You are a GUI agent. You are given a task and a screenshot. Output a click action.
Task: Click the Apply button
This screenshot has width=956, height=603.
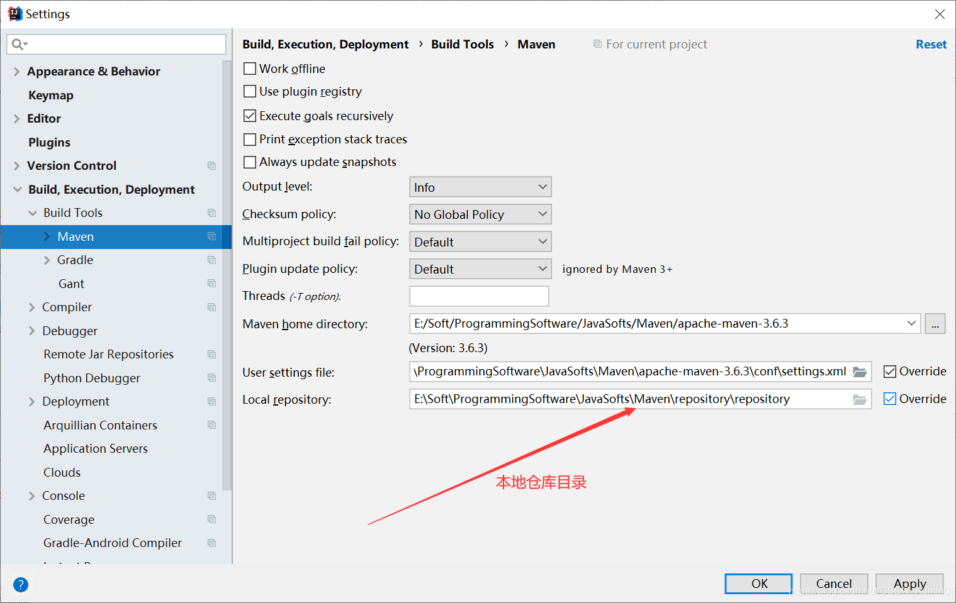click(x=909, y=584)
